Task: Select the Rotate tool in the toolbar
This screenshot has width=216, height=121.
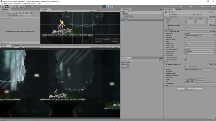Action: [x=10, y=7]
